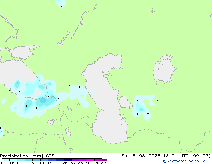Click the 5–10 mm legend color swatch
The height and width of the screenshot is (164, 212).
point(36,160)
